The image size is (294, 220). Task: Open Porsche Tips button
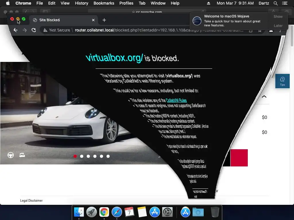[283, 81]
